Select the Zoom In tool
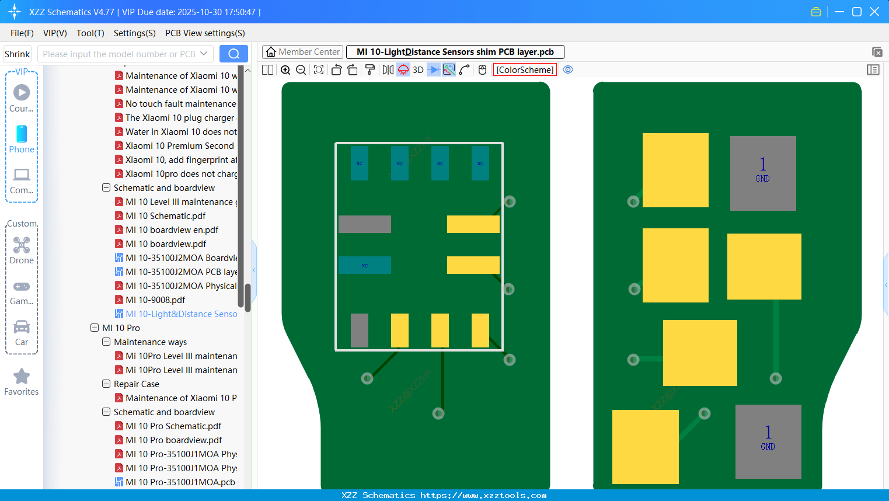The width and height of the screenshot is (889, 501). [x=285, y=69]
